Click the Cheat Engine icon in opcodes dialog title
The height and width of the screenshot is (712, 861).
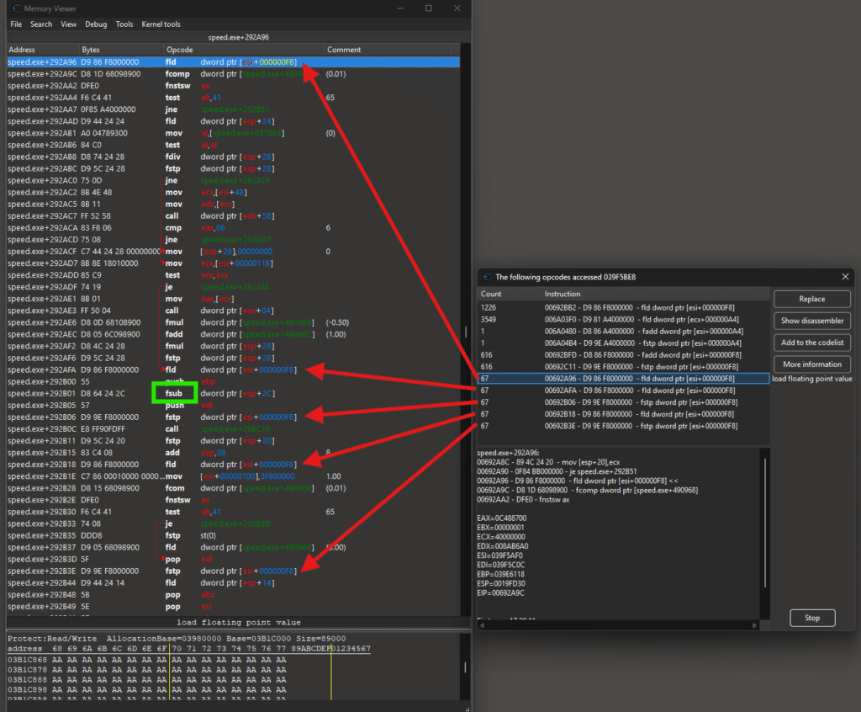coord(486,277)
